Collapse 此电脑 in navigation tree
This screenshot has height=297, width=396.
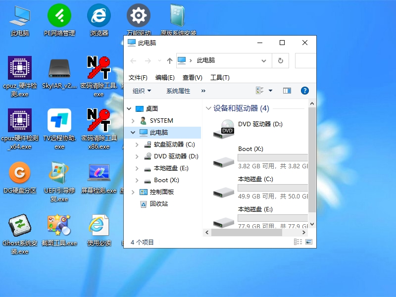coord(133,132)
